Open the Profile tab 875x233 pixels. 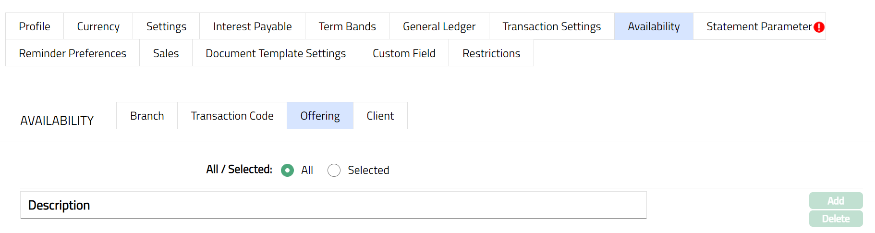click(x=35, y=26)
